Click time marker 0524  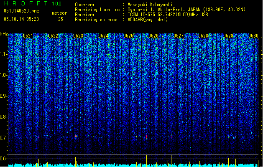(x=103, y=36)
